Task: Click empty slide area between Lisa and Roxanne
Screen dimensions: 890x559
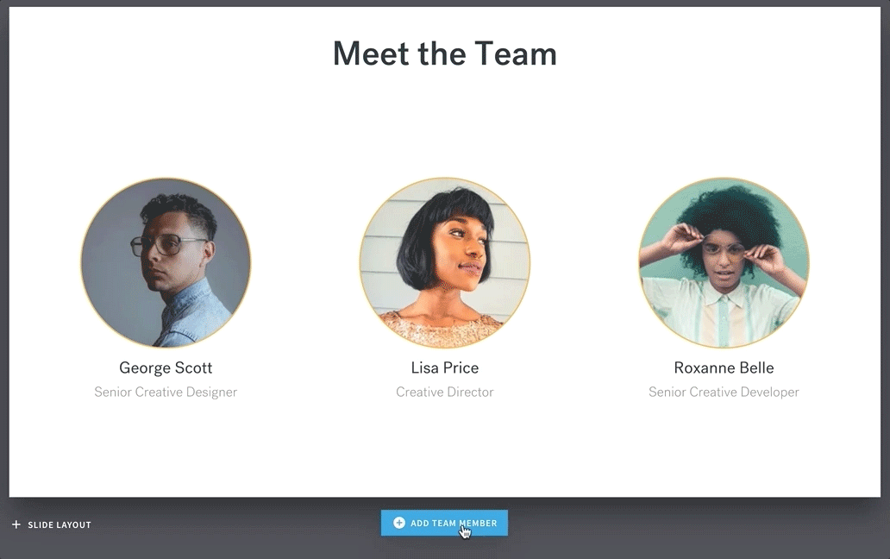Action: click(x=585, y=263)
